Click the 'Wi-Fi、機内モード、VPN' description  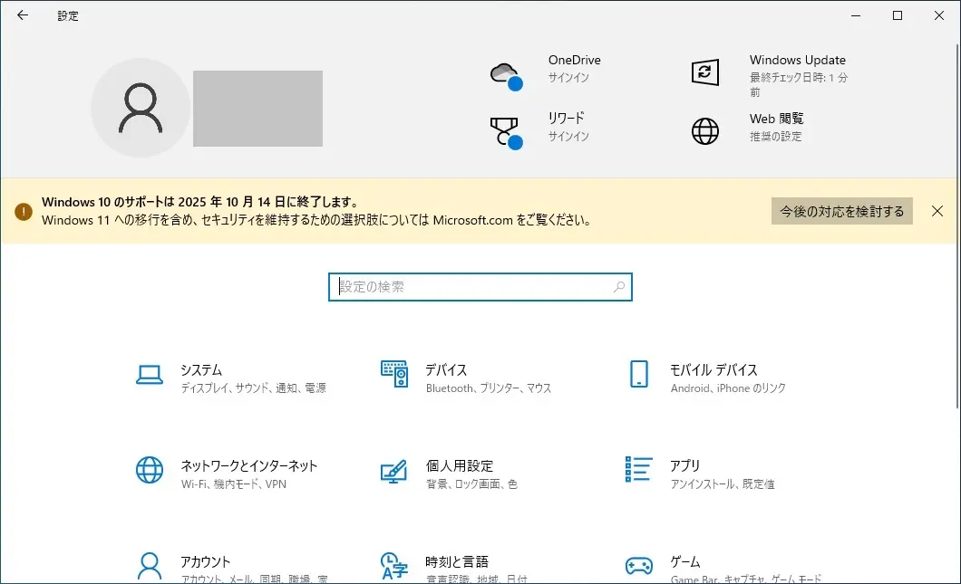click(x=234, y=484)
